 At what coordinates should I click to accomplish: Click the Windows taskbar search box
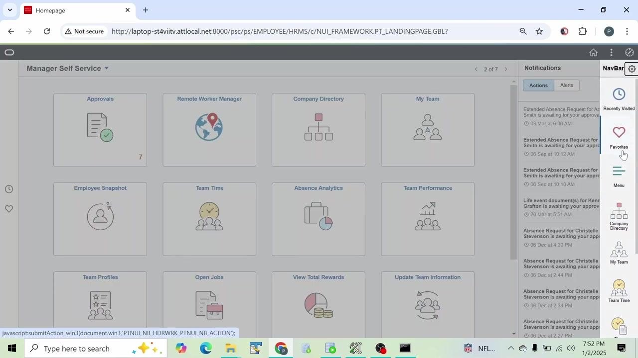(x=96, y=349)
